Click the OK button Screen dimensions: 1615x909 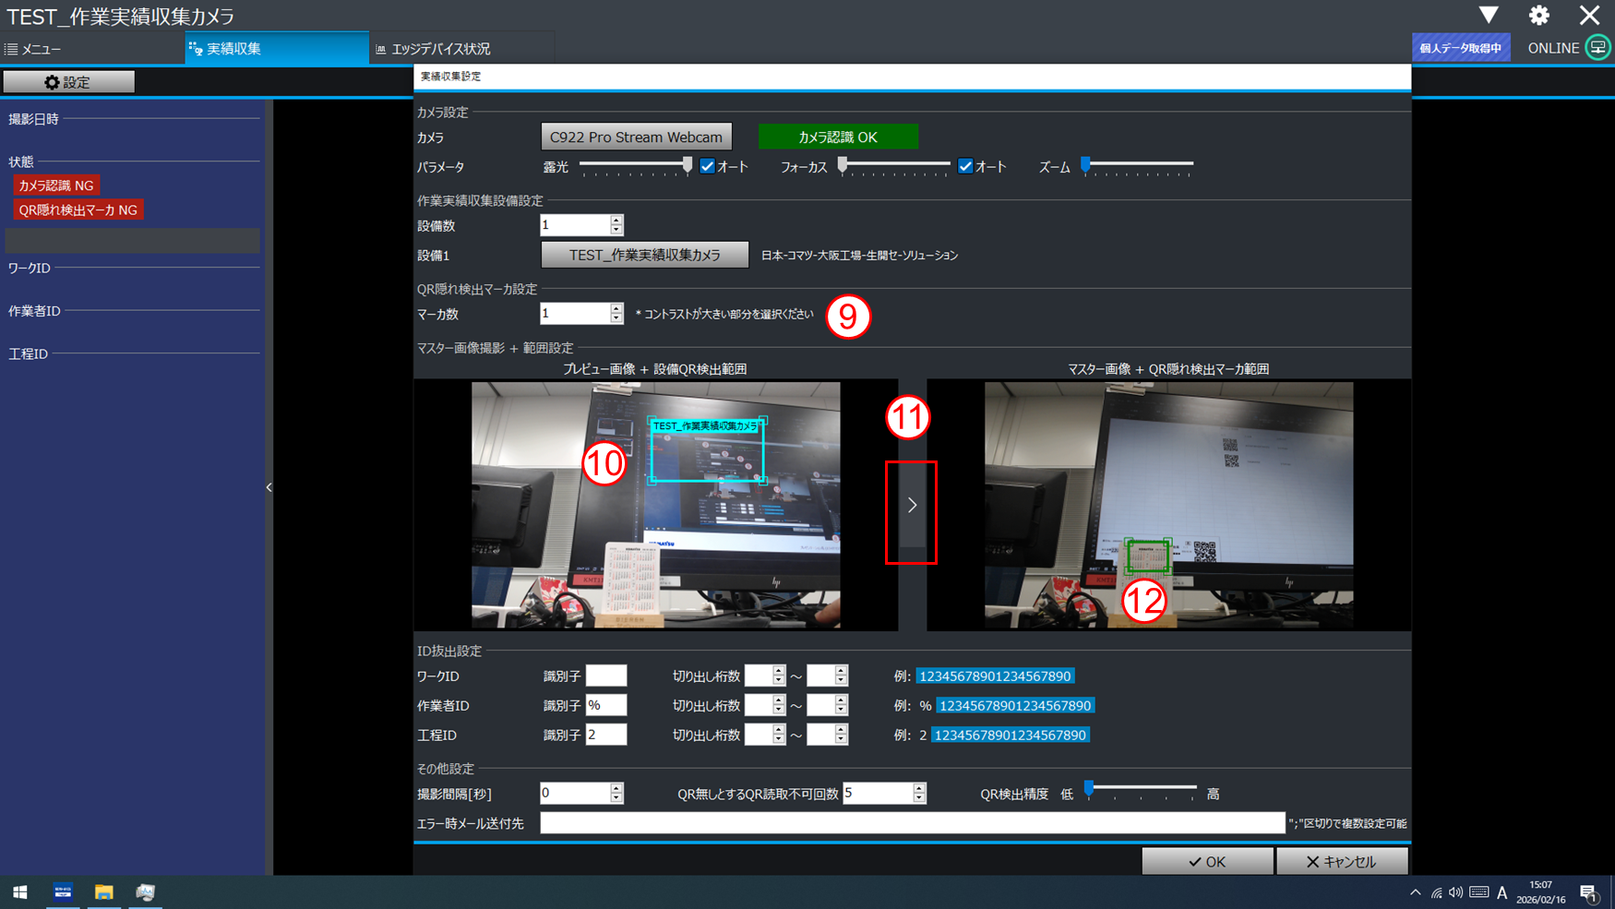pos(1207,861)
